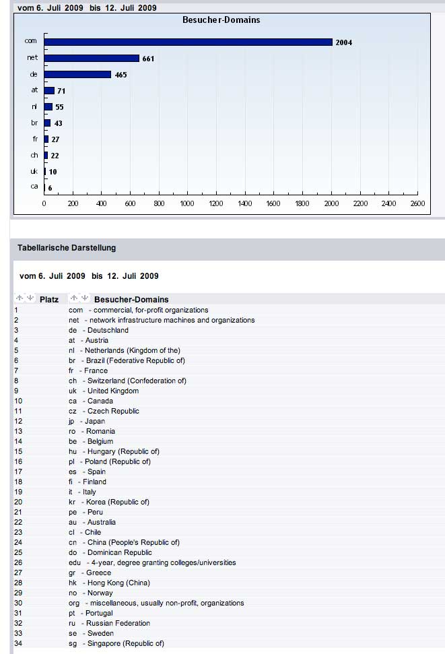The width and height of the screenshot is (445, 654).
Task: Select the edu colleges/universities row
Action: coord(152,562)
